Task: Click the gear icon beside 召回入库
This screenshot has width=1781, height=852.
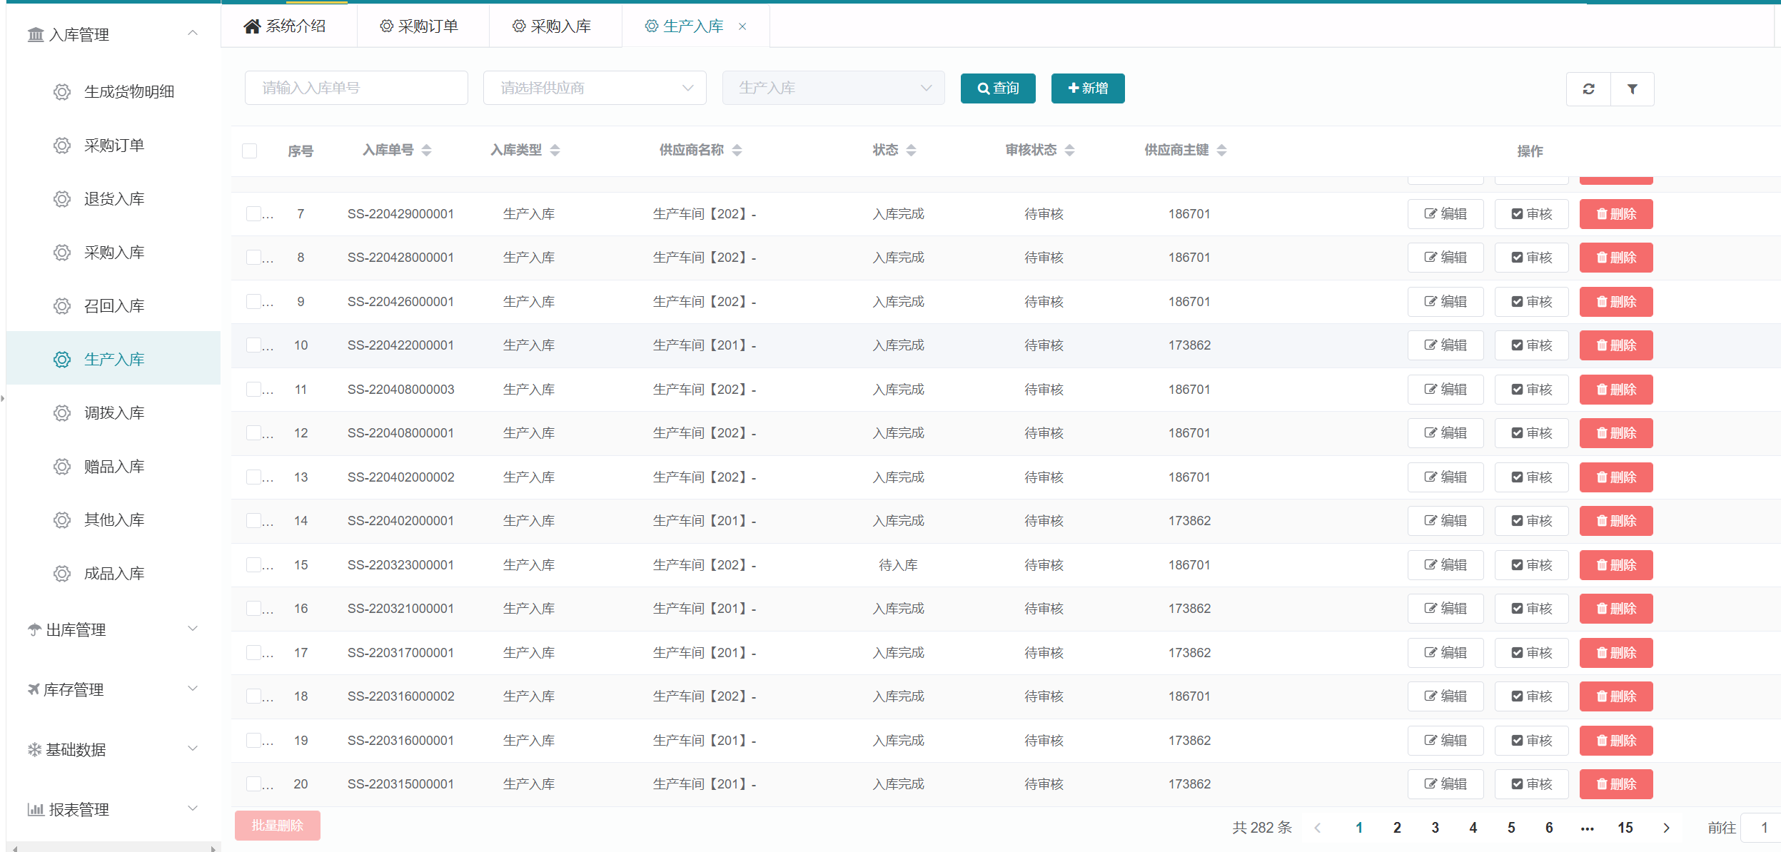Action: 62,306
